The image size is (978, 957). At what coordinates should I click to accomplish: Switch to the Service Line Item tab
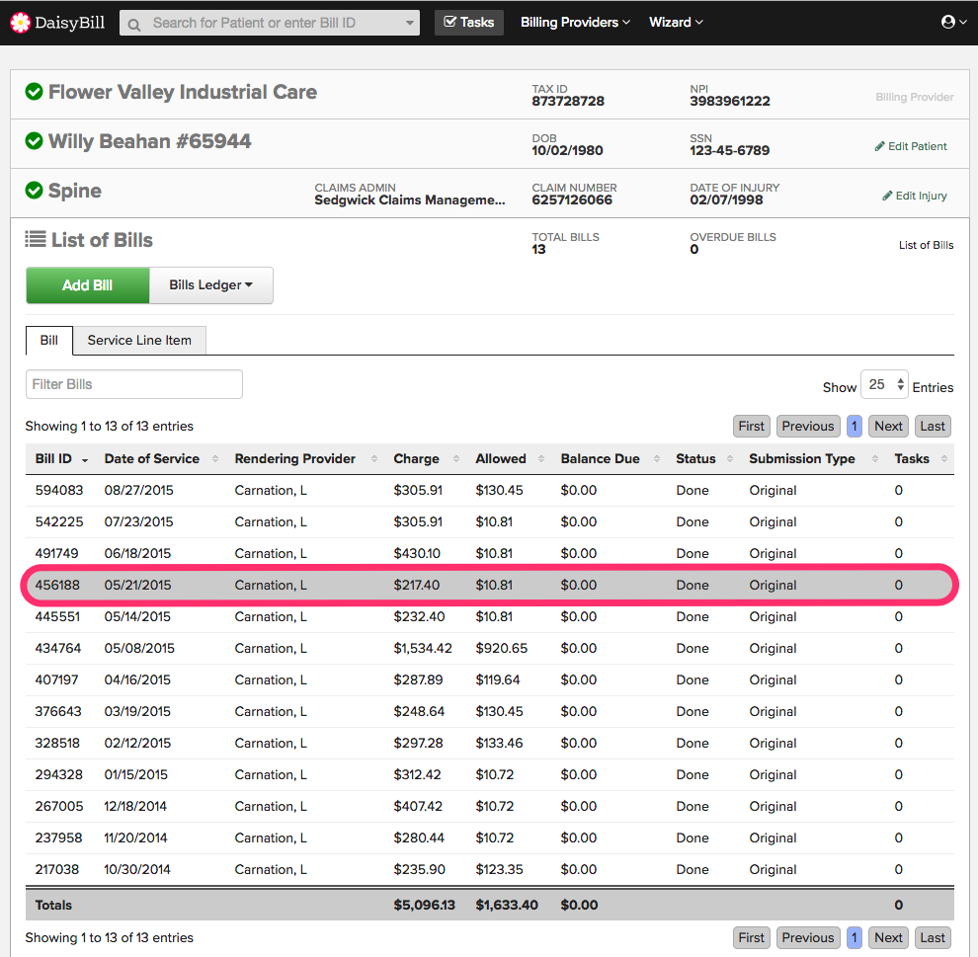click(x=139, y=341)
